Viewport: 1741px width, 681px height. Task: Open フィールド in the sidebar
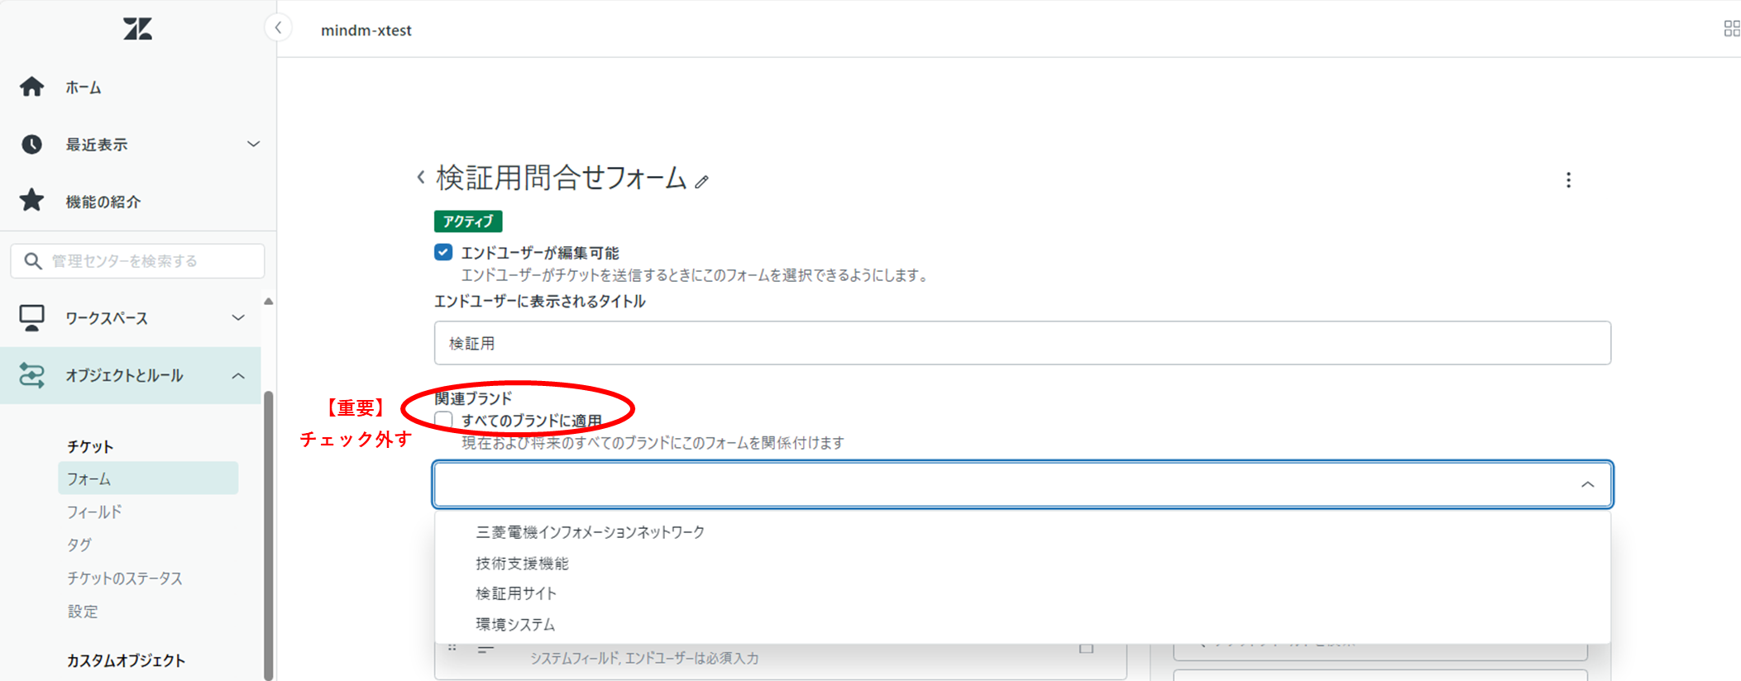[94, 512]
